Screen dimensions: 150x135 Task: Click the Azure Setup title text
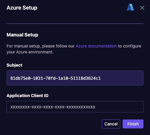point(22,8)
